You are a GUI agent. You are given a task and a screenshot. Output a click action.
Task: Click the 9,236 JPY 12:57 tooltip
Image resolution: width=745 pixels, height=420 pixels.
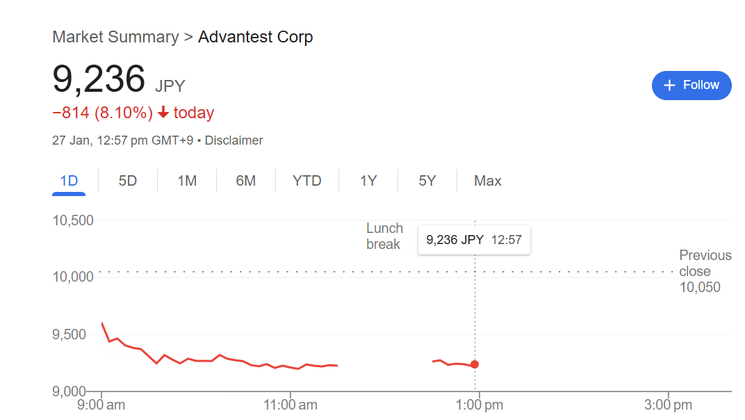(474, 240)
